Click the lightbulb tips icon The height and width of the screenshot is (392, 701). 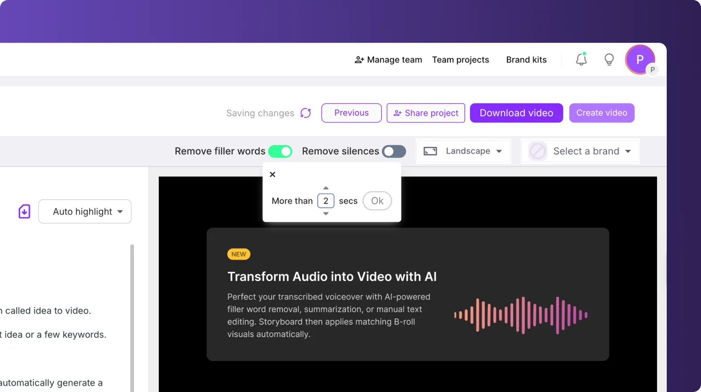609,59
